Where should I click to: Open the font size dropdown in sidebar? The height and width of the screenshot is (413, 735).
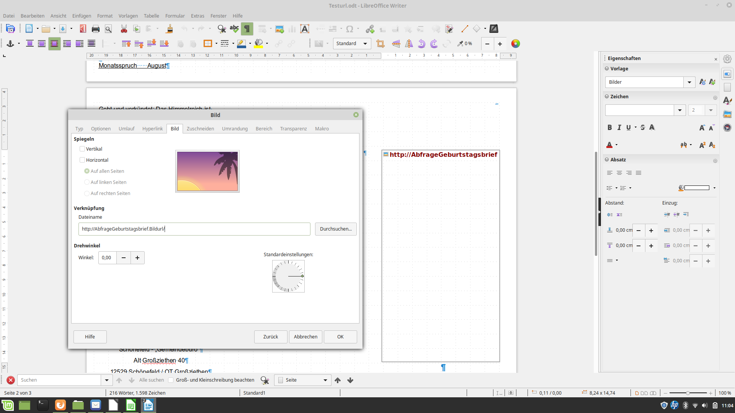click(x=711, y=111)
